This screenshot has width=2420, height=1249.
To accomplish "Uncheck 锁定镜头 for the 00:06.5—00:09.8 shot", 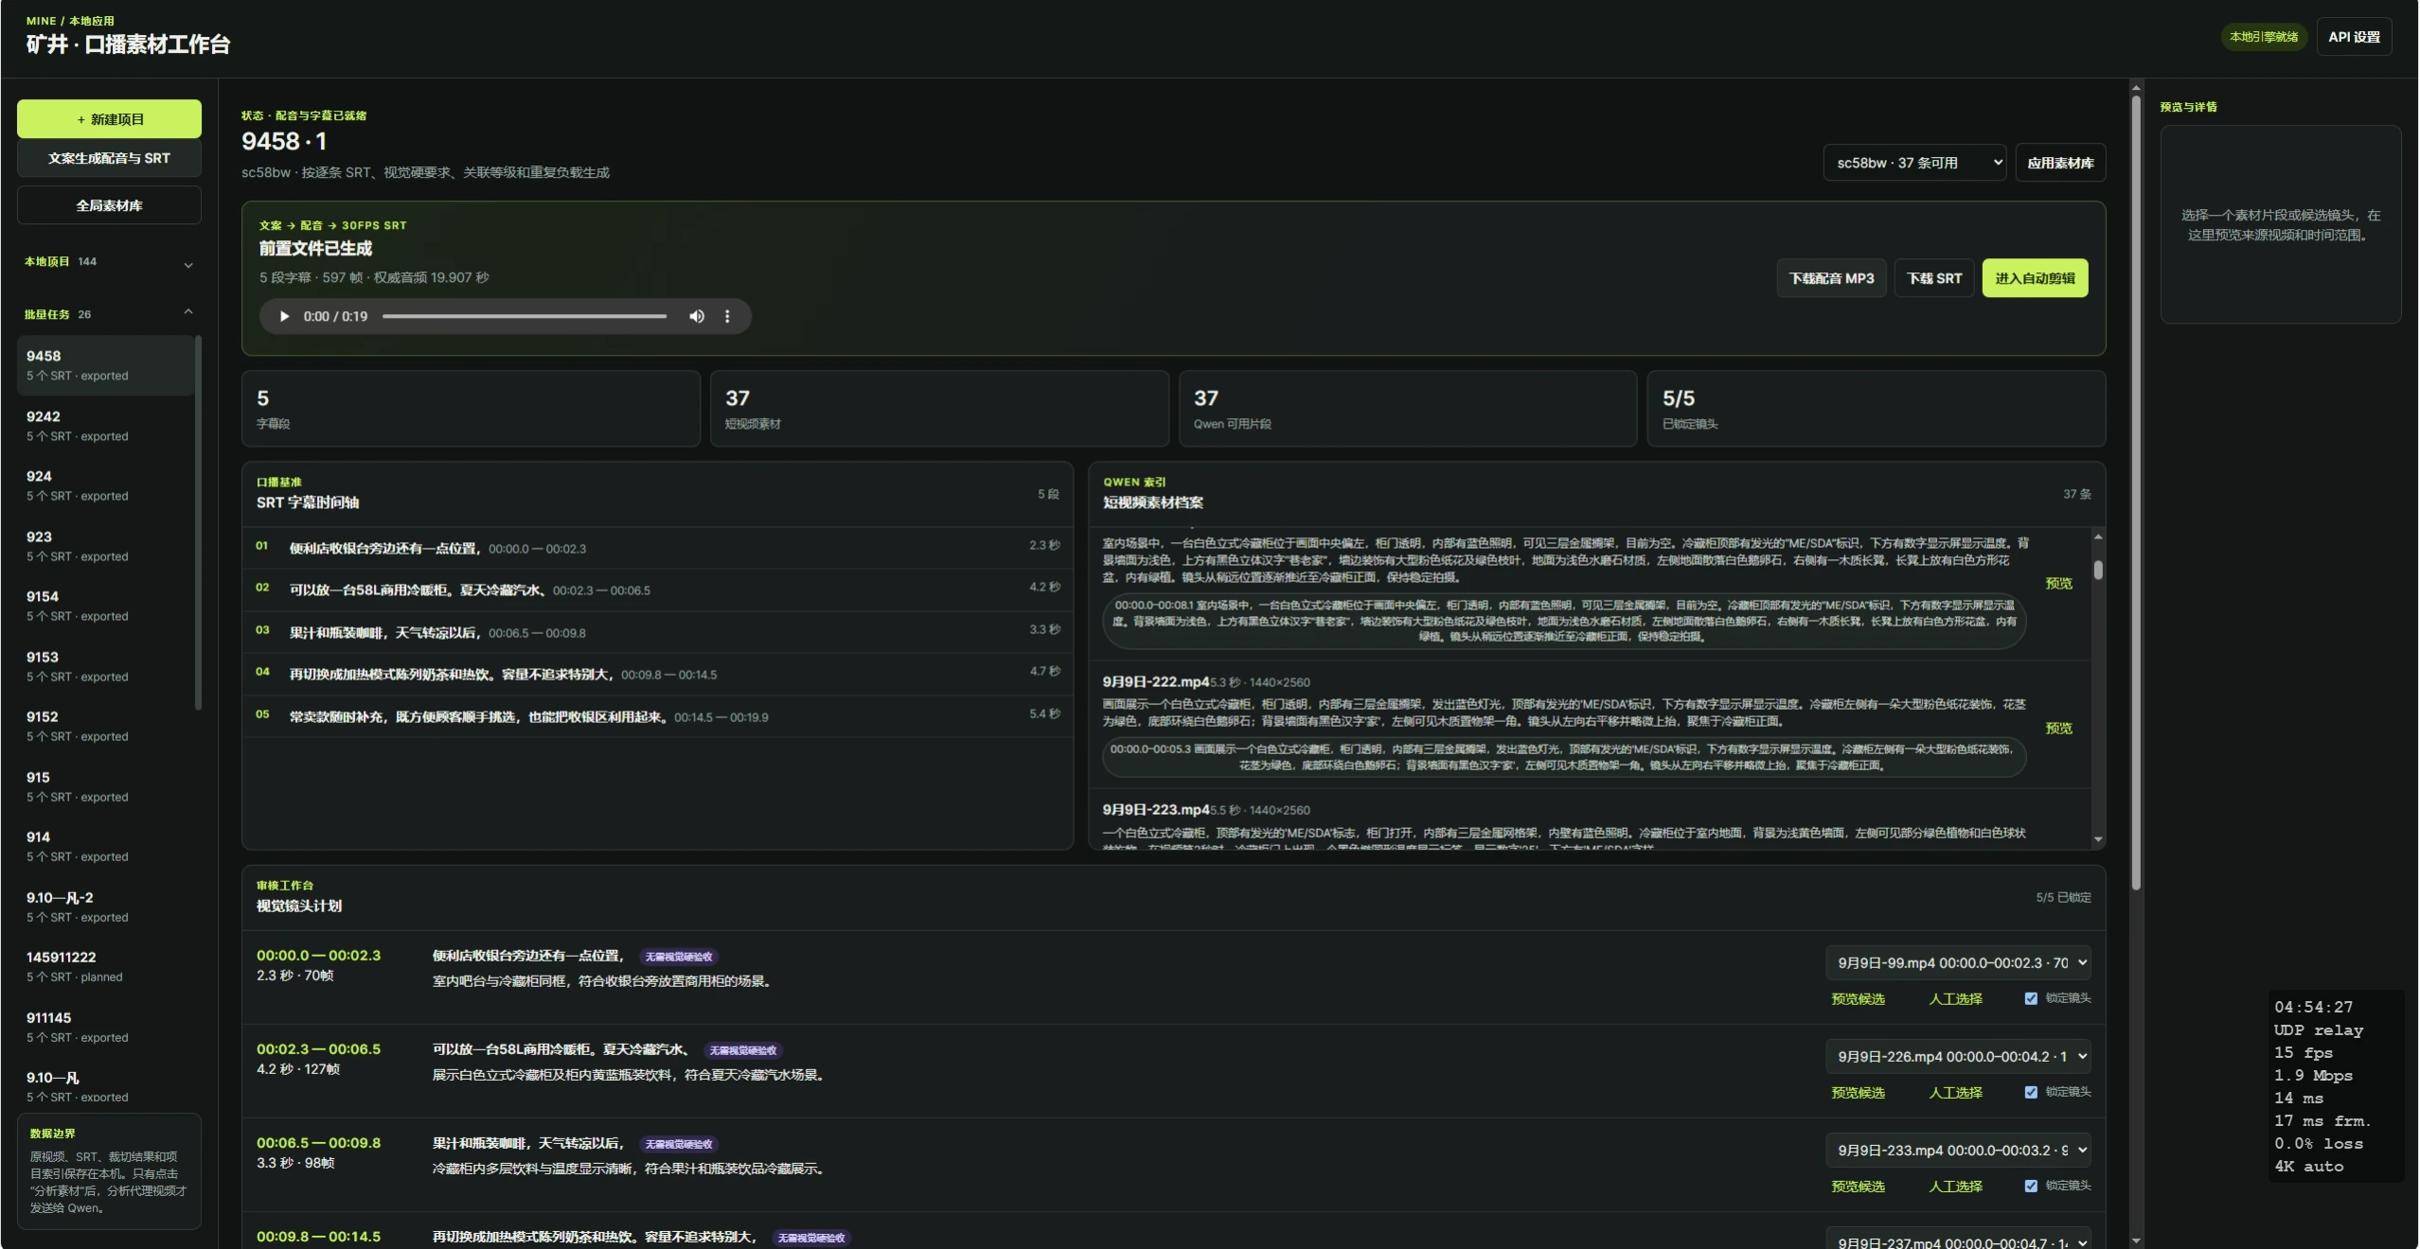I will coord(2031,1186).
